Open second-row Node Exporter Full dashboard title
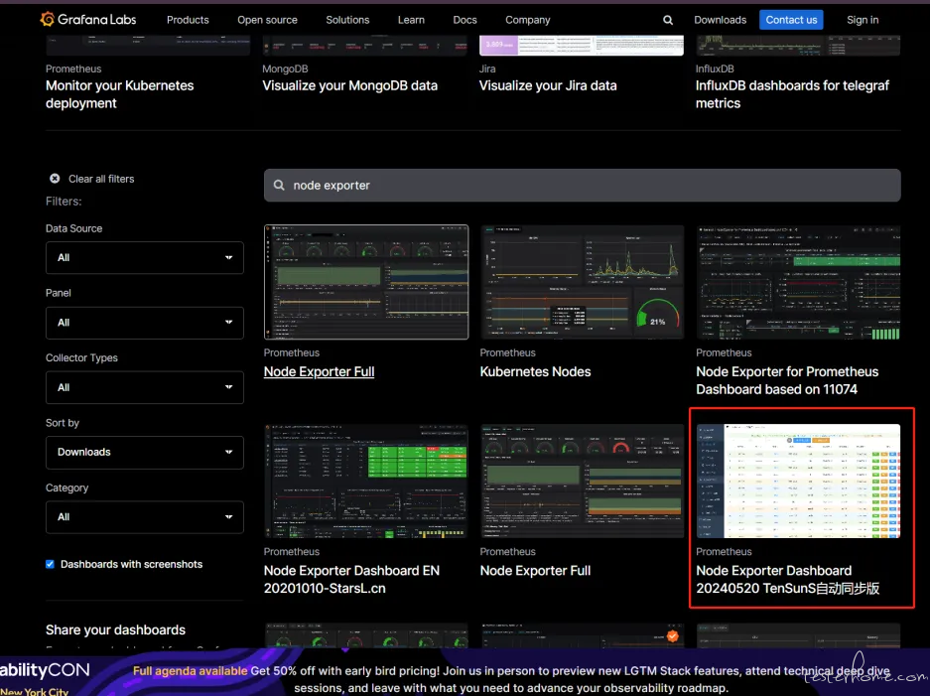Image resolution: width=930 pixels, height=696 pixels. click(x=536, y=570)
